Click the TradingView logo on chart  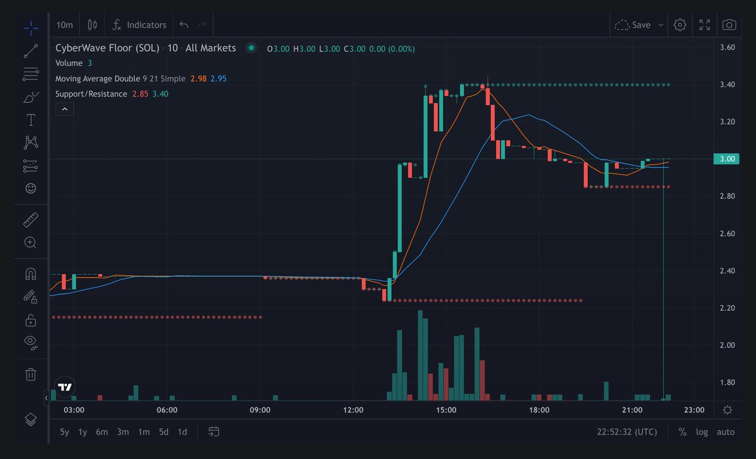(x=65, y=386)
